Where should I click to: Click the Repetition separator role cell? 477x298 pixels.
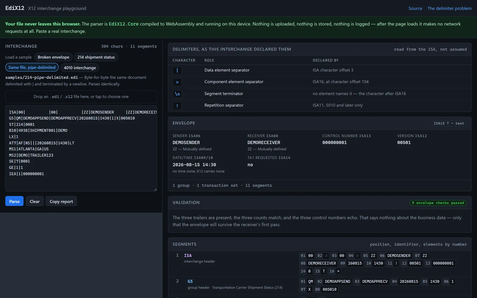[x=224, y=105]
